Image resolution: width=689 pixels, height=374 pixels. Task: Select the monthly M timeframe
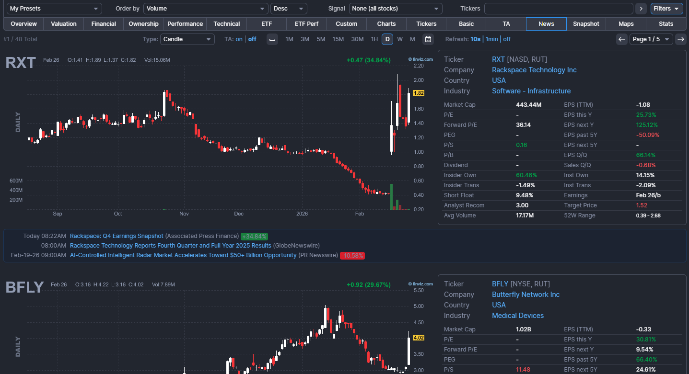coord(412,39)
